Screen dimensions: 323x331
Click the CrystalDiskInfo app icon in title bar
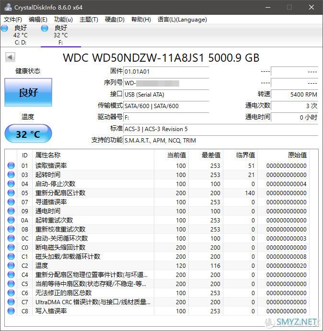(x=8, y=7)
